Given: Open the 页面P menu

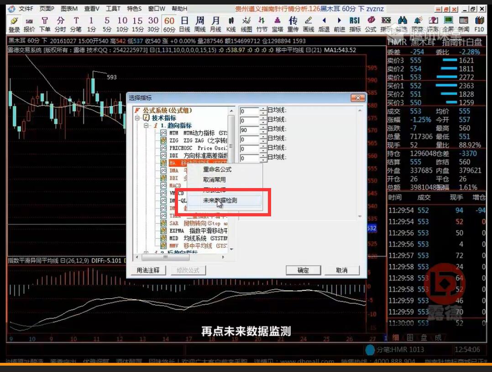Looking at the screenshot, I should pos(47,9).
